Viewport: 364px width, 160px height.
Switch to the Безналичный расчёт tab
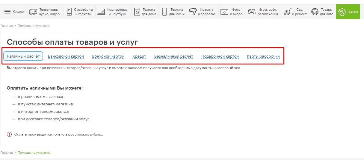174,56
